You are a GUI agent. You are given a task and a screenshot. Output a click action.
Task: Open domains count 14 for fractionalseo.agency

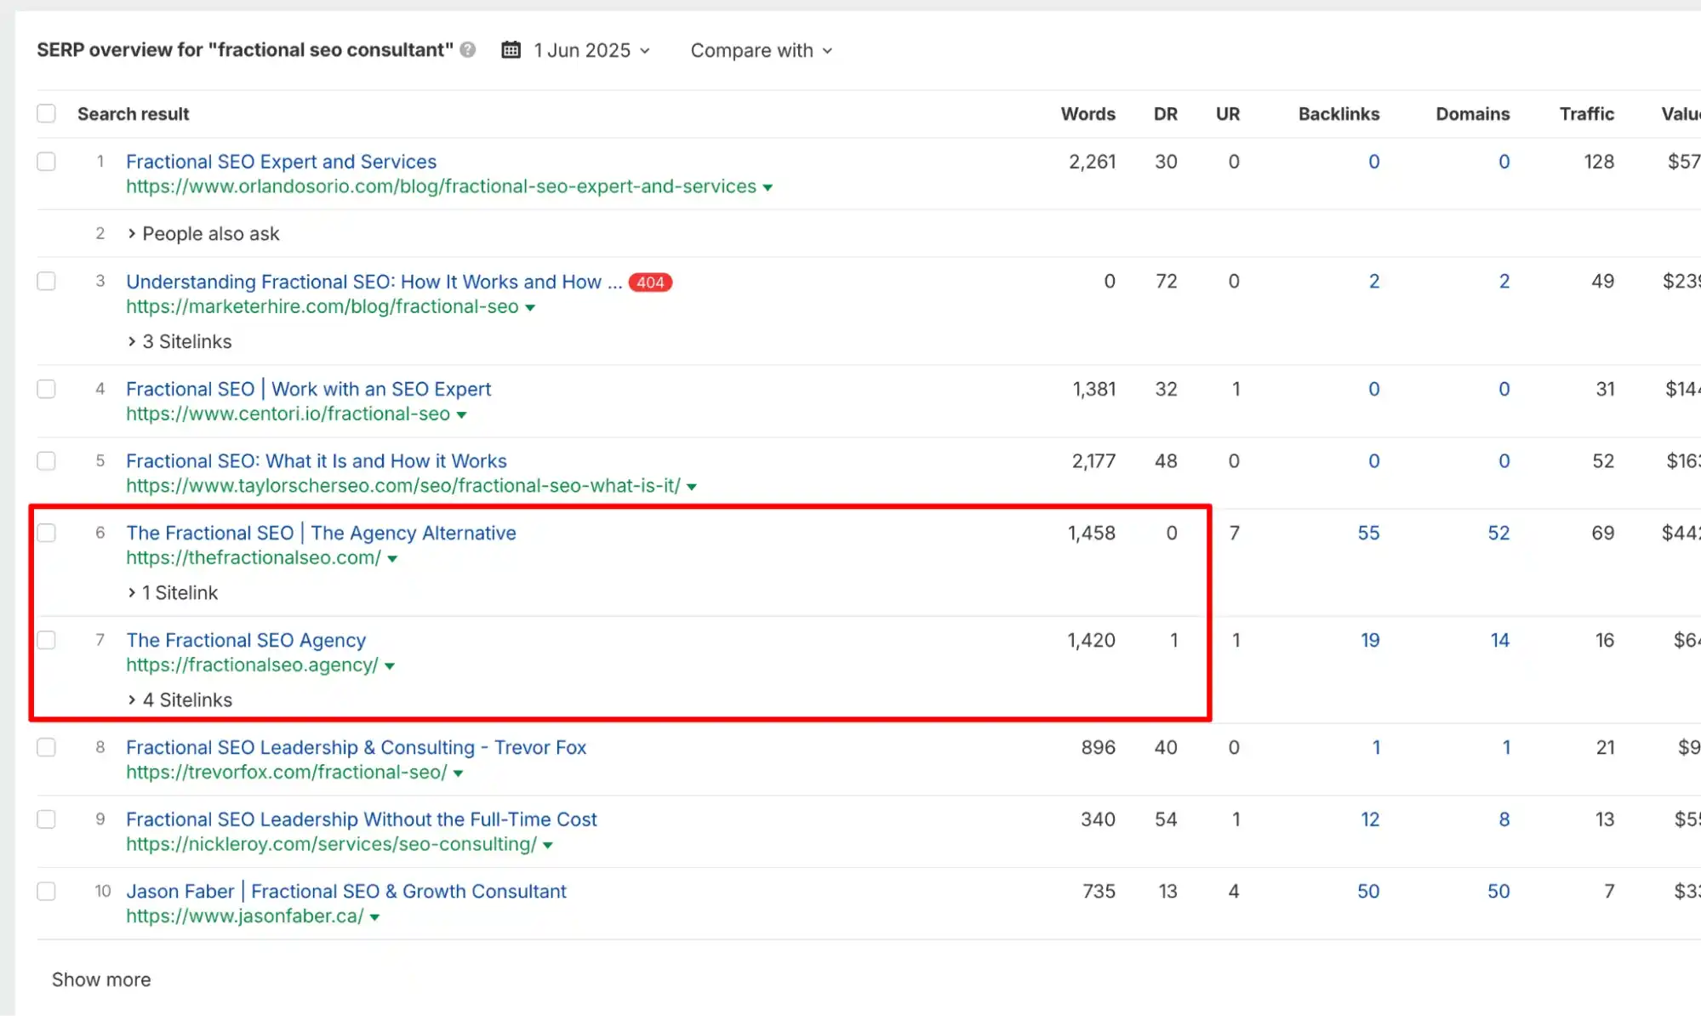click(x=1499, y=640)
